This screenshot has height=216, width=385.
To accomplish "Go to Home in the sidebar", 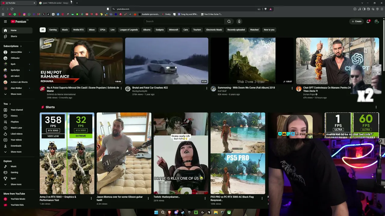I will pos(17,30).
